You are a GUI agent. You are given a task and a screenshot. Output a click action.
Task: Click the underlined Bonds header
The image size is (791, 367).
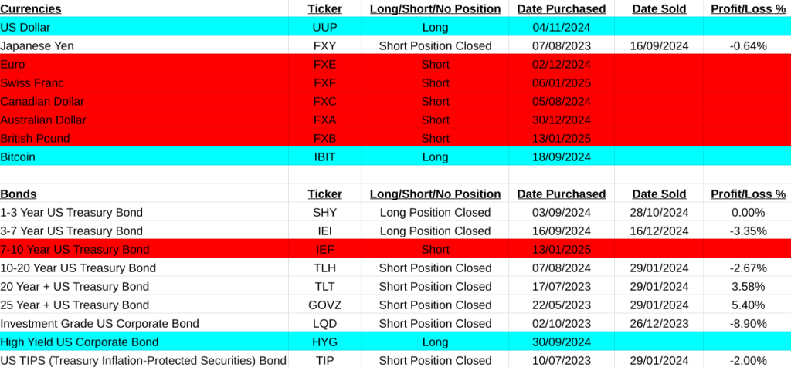click(x=19, y=194)
